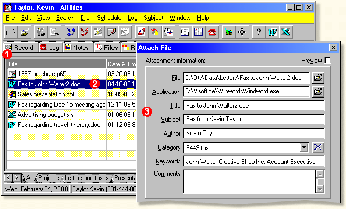Select the All bottom tab
This screenshot has height=209, width=346.
coord(30,178)
